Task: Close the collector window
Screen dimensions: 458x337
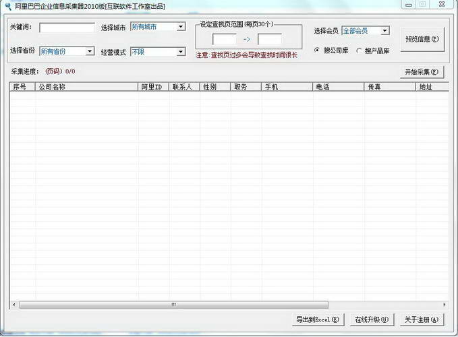Action: click(442, 4)
